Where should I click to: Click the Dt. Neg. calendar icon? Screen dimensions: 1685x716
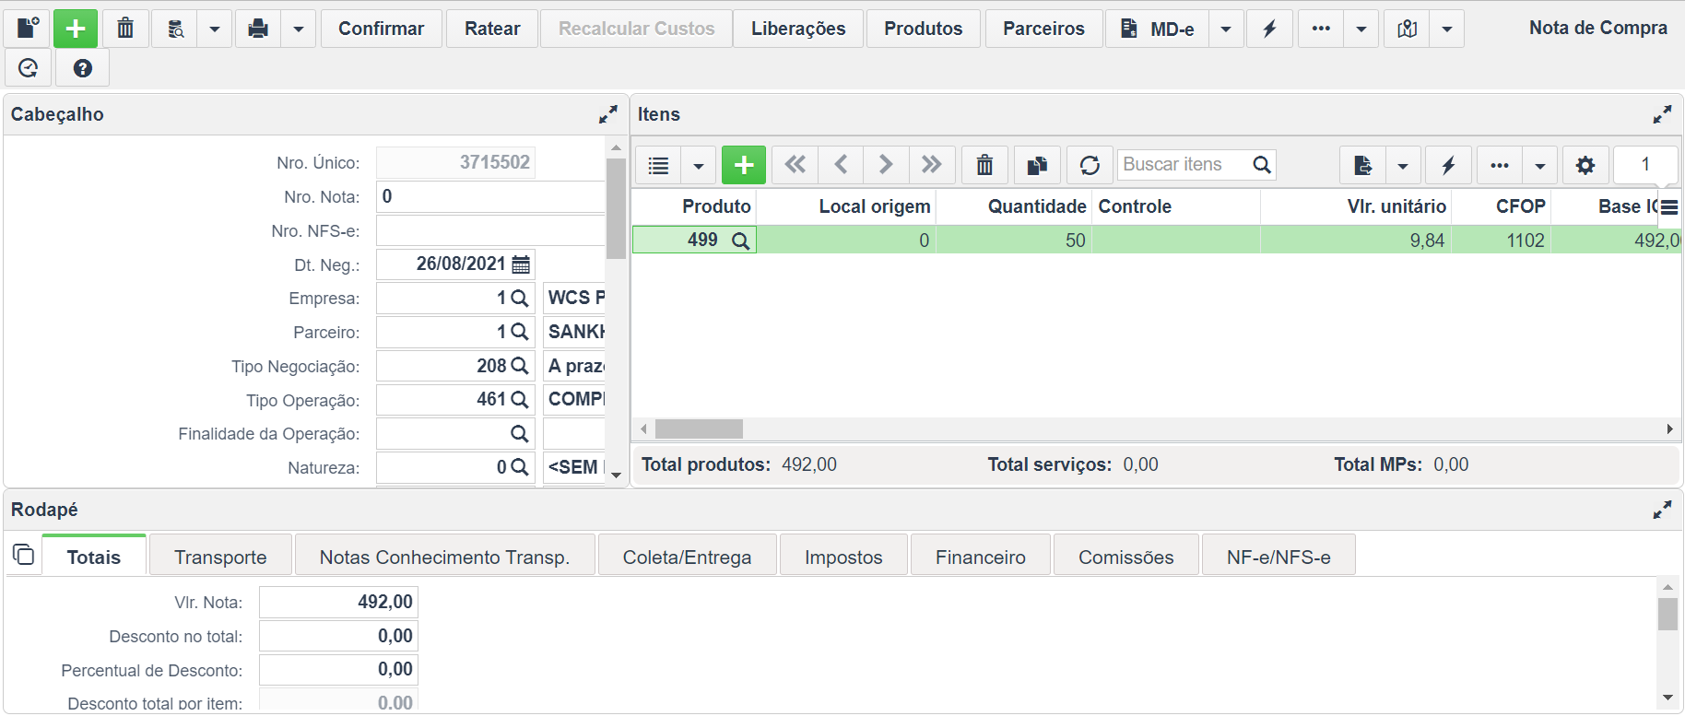pos(521,264)
